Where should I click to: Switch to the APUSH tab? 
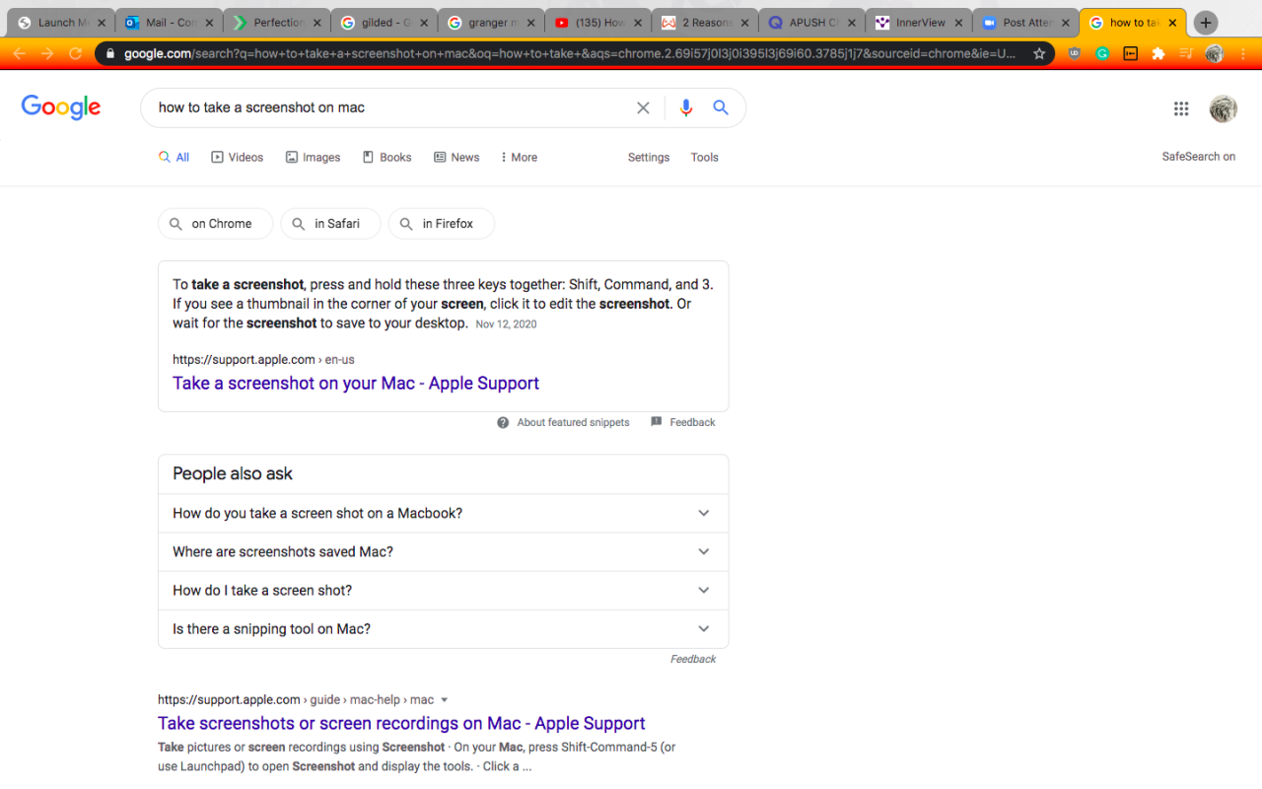pyautogui.click(x=812, y=23)
